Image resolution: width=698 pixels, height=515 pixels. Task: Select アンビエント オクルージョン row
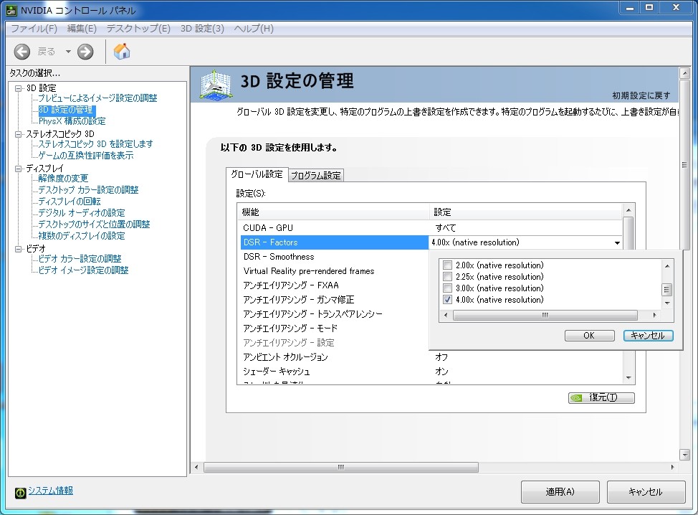(430, 357)
